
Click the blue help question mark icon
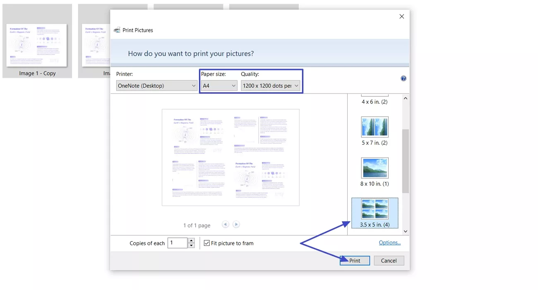403,78
